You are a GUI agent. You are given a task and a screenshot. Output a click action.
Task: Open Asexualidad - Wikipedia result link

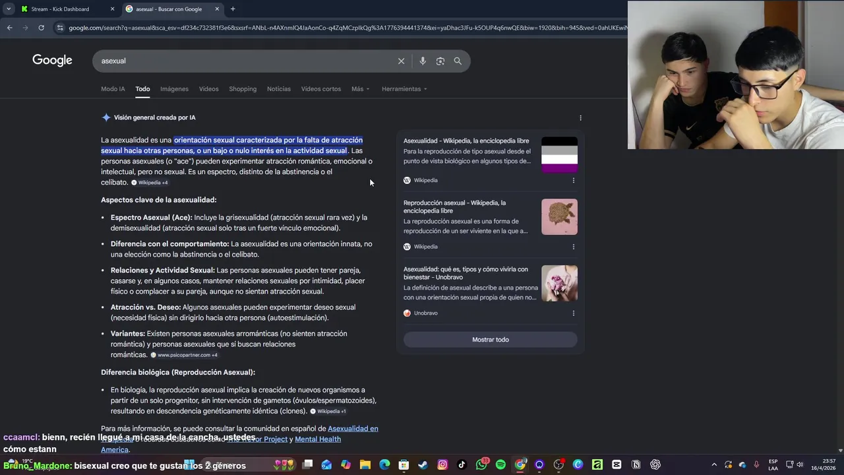[466, 141]
